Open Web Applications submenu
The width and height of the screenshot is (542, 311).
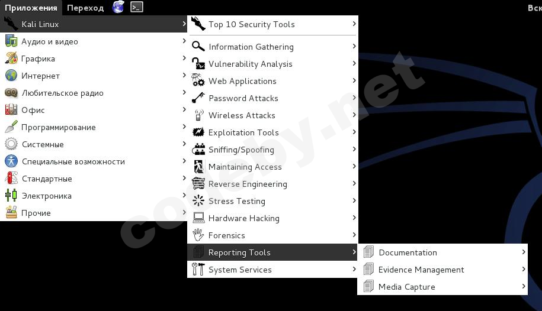[242, 81]
